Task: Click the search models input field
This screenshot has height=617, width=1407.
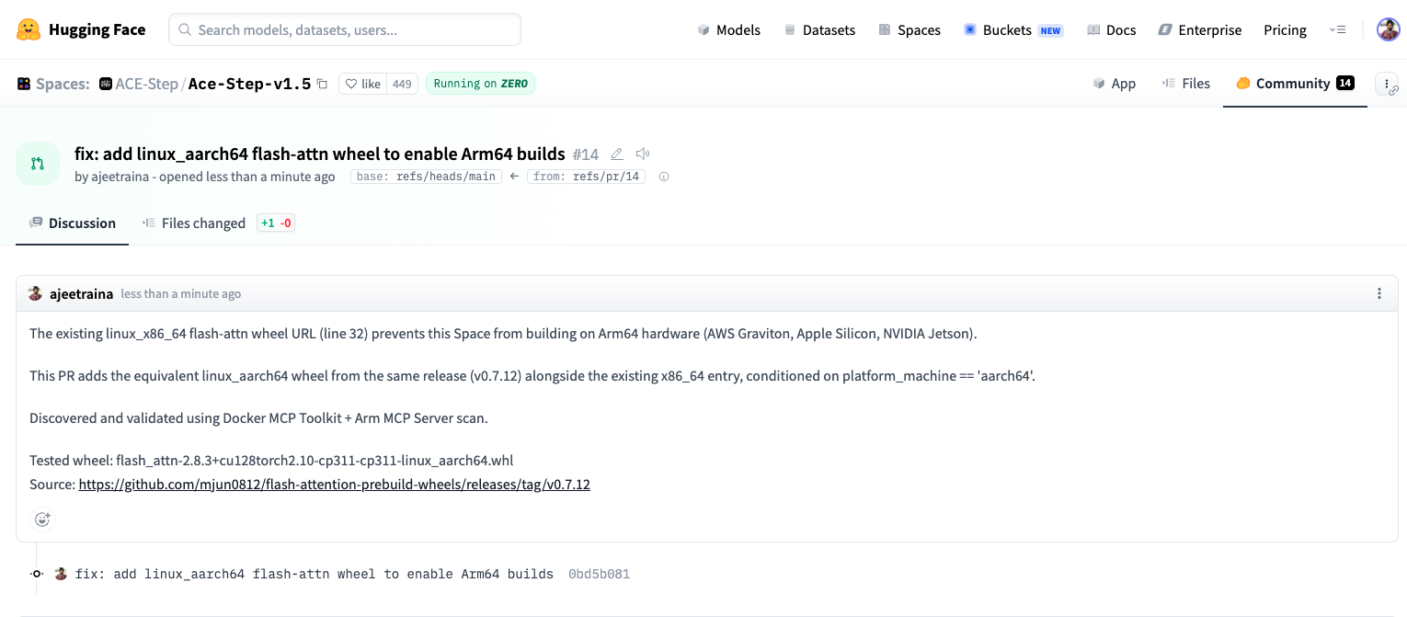Action: 344,29
